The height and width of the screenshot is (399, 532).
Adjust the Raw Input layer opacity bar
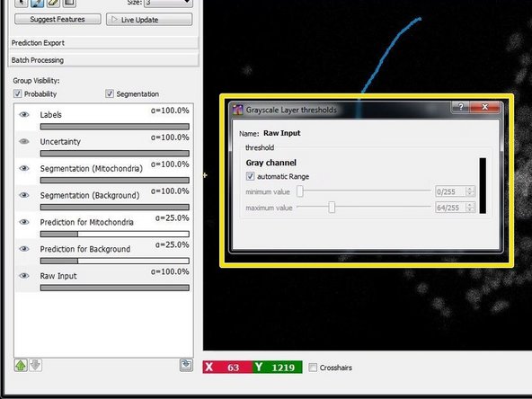point(115,288)
